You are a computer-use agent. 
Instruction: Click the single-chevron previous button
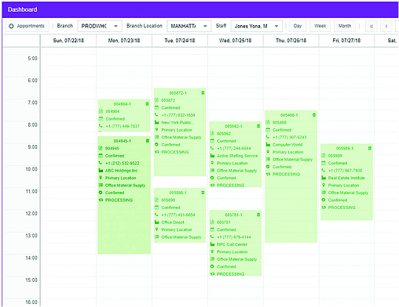pyautogui.click(x=386, y=26)
